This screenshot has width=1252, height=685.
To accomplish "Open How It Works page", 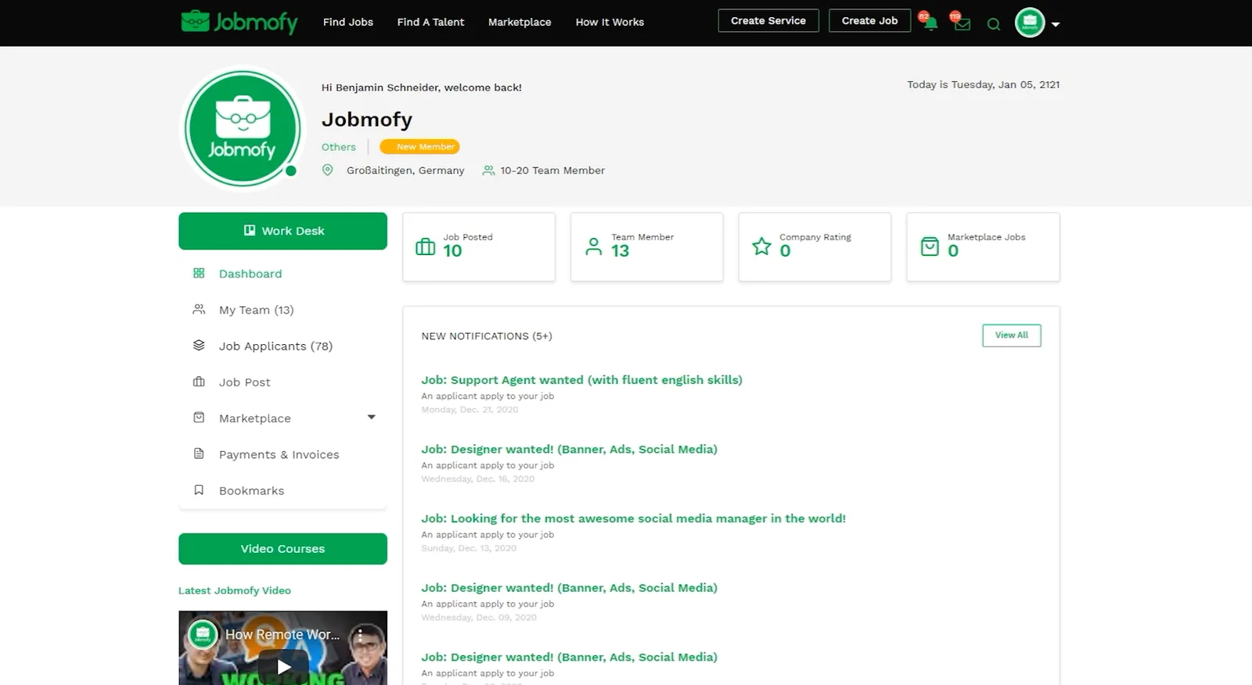I will 610,22.
